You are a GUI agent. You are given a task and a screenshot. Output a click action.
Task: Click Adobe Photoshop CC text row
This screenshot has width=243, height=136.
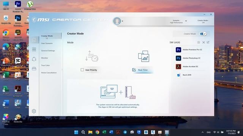pos(191,58)
